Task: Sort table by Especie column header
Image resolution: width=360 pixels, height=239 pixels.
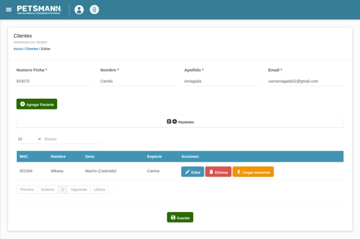Action: [154, 156]
